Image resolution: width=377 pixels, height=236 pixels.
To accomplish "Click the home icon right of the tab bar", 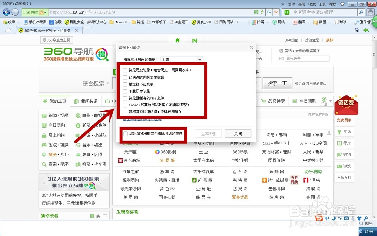I will point(357,30).
